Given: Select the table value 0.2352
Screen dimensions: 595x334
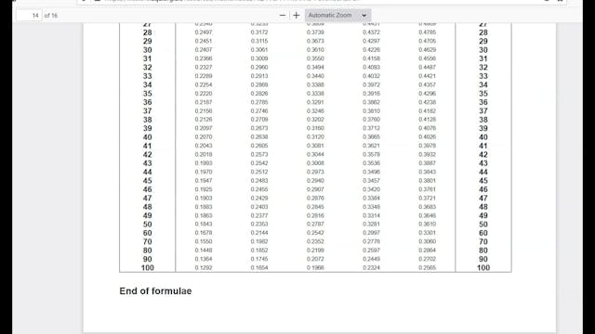Looking at the screenshot, I should pos(315,241).
